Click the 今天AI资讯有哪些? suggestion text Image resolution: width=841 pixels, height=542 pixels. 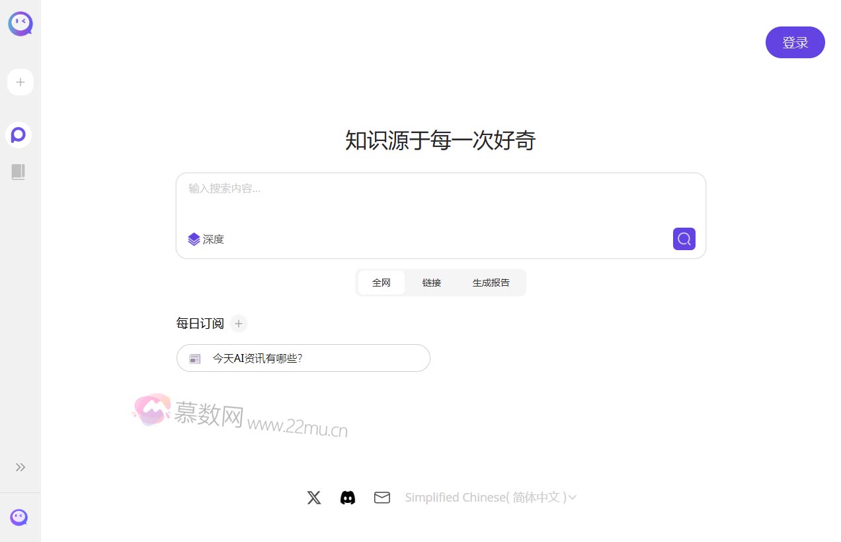[257, 359]
